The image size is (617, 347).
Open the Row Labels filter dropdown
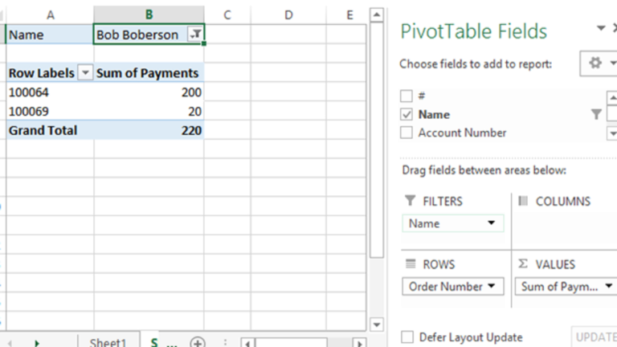click(86, 73)
